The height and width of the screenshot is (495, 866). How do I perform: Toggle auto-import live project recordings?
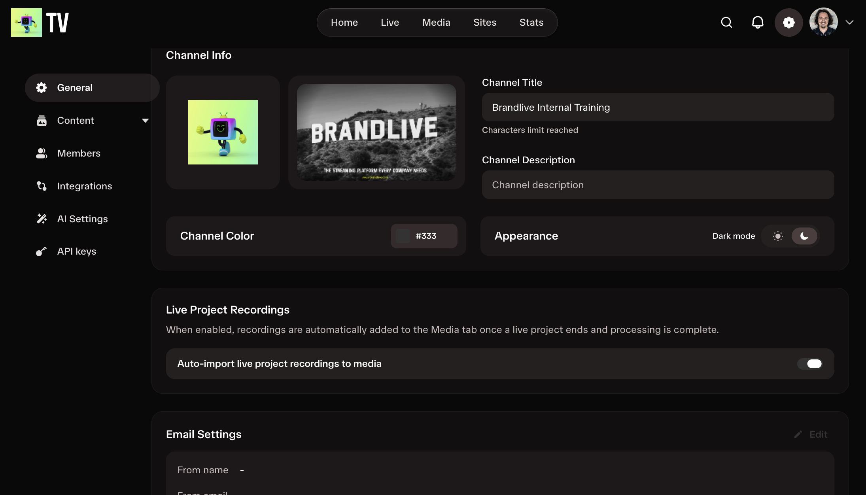click(x=810, y=364)
